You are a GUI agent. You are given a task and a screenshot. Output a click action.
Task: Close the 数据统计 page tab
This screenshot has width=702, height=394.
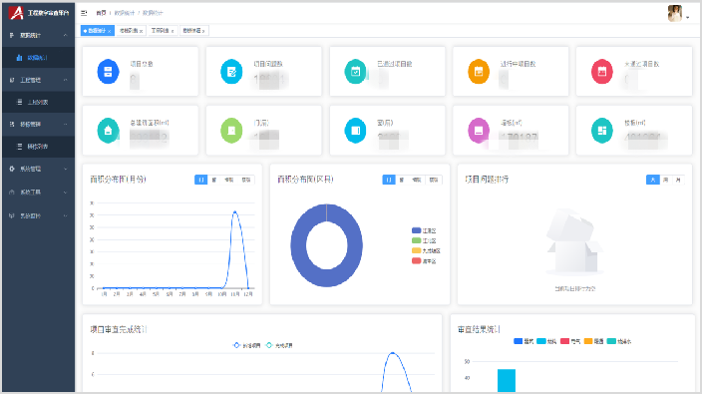(x=110, y=31)
